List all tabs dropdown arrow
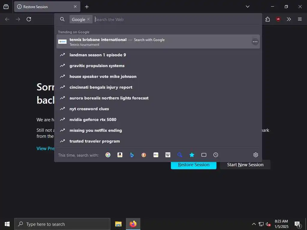Image resolution: width=307 pixels, height=230 pixels. [x=247, y=7]
